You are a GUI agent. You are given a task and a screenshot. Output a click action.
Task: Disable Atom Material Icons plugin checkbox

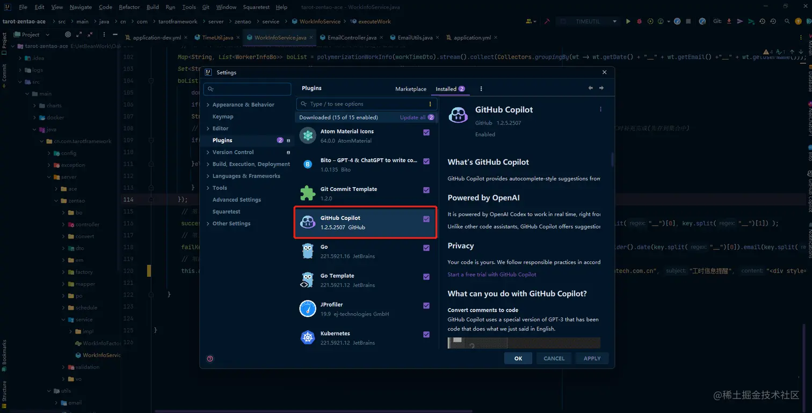click(426, 132)
